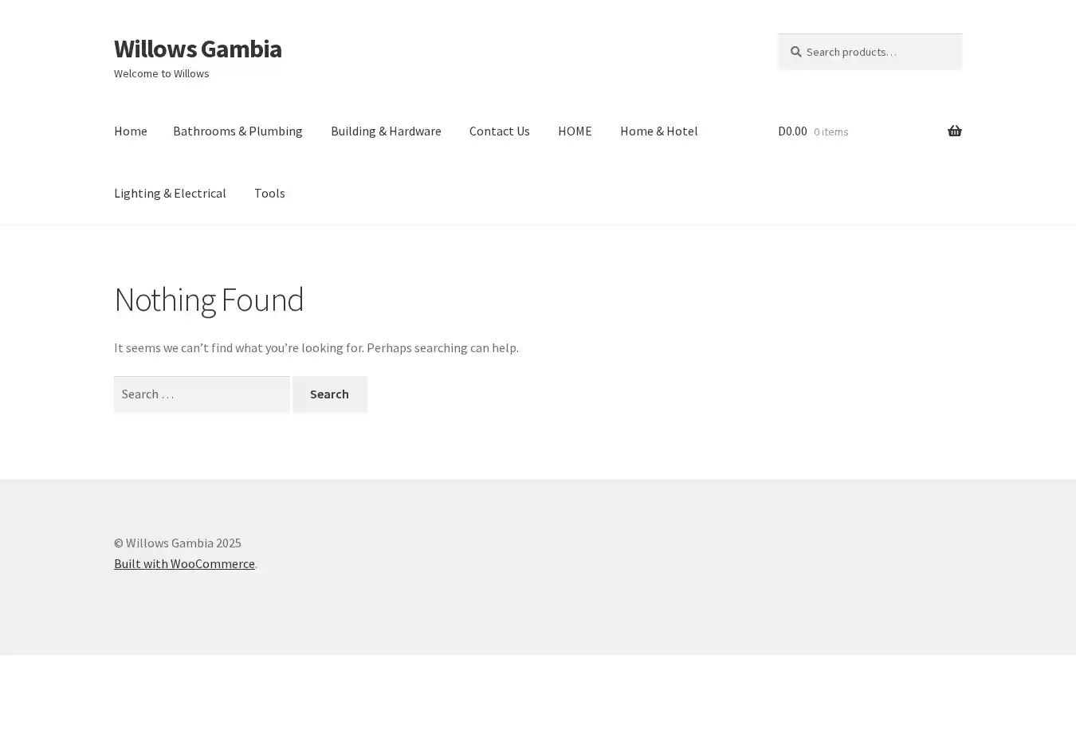
Task: Follow the Built with WooCommerce link
Action: (x=184, y=563)
